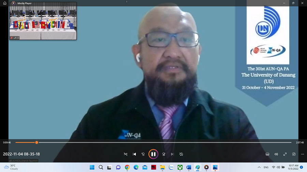Switch to the Paint app on the taskbar

(x=198, y=167)
